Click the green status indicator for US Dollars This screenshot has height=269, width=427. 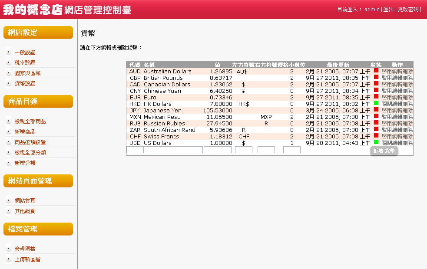click(376, 142)
